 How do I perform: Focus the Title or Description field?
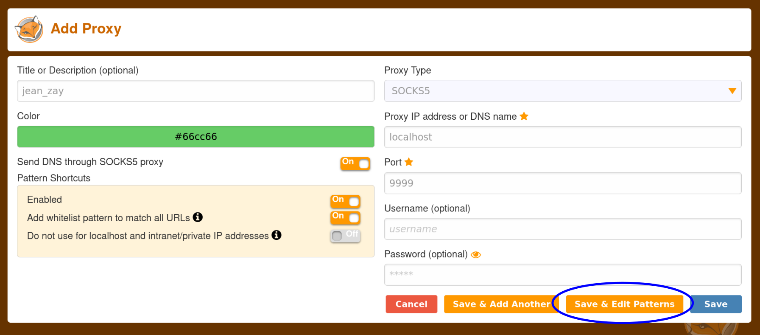tap(196, 91)
